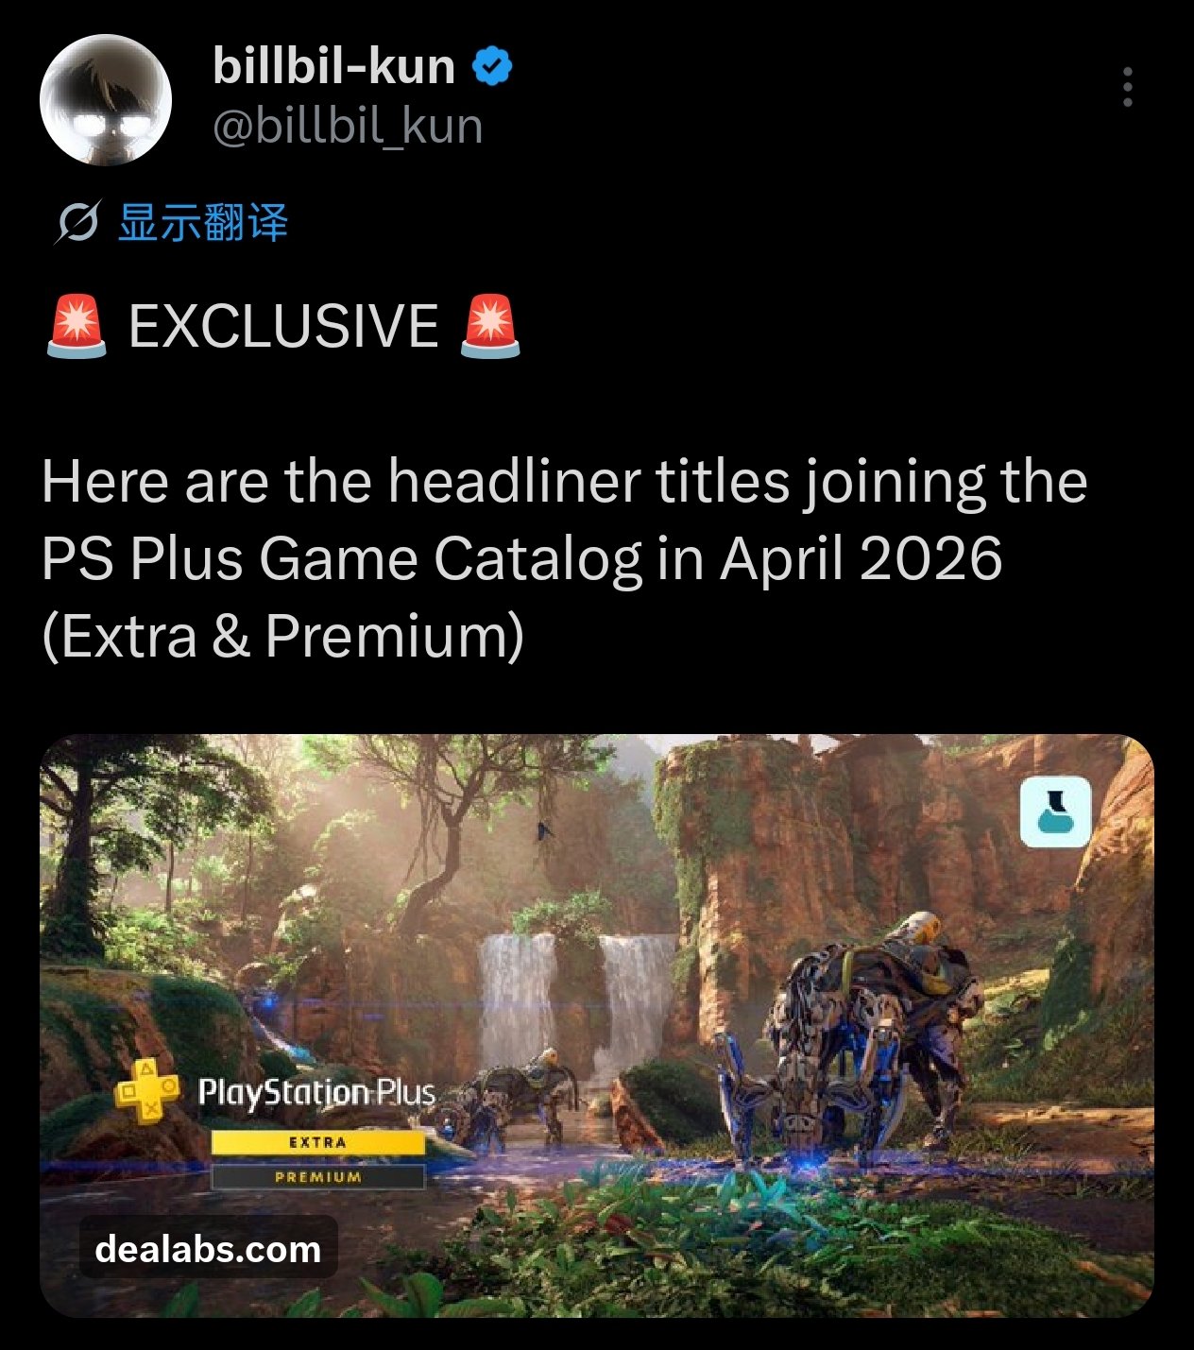Show translation via the 显示翻译 link

click(203, 223)
